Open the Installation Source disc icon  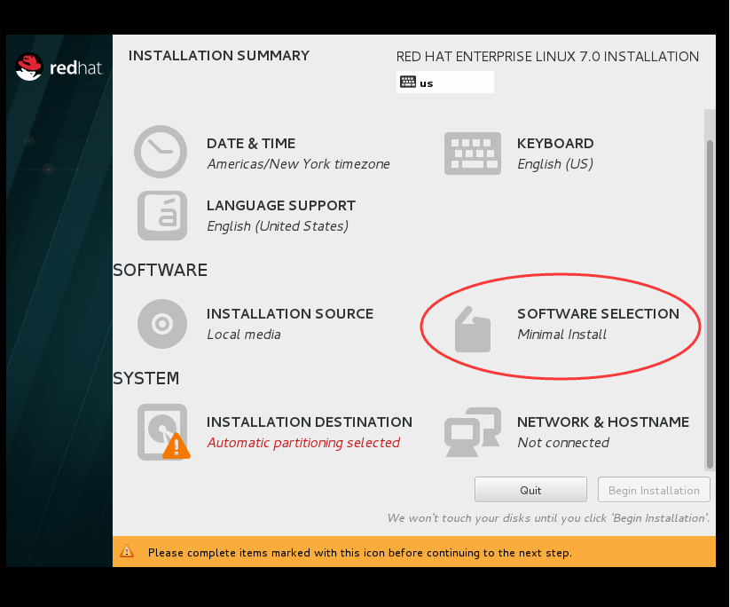coord(162,324)
